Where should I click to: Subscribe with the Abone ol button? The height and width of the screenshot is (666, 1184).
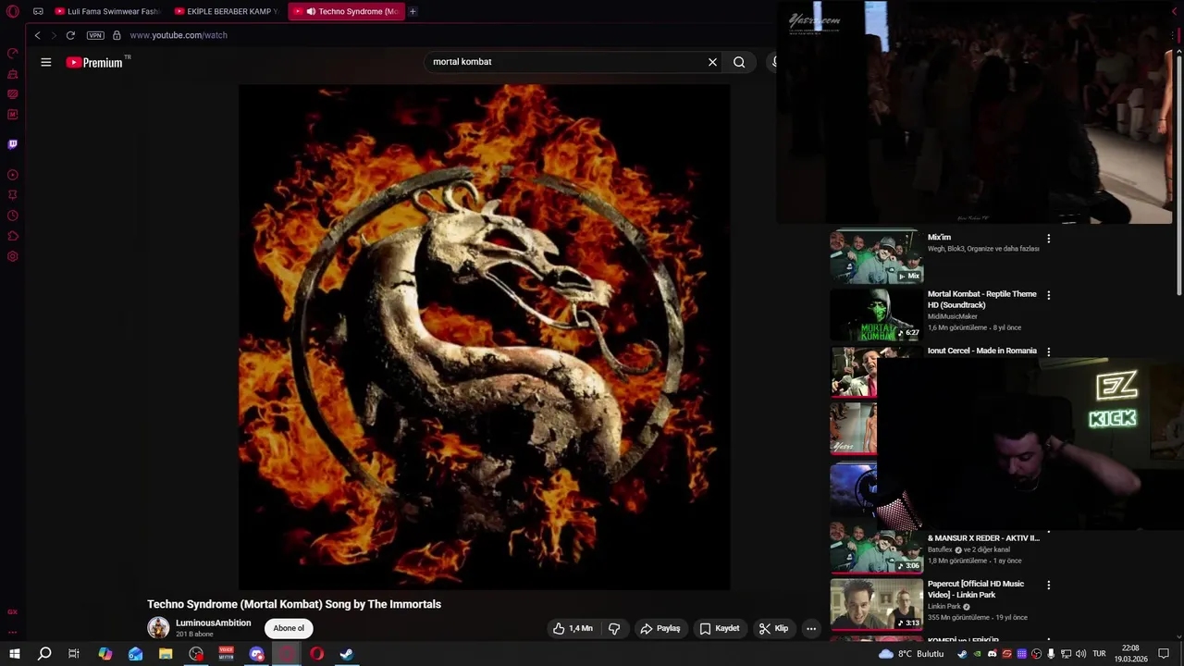[x=289, y=628]
